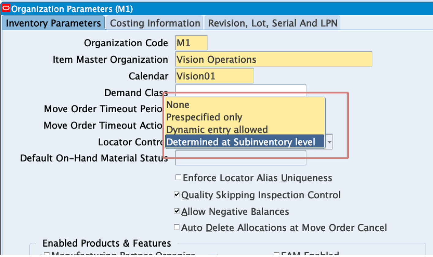Switch to the Costing Information tab
This screenshot has height=257, width=433.
pos(155,23)
